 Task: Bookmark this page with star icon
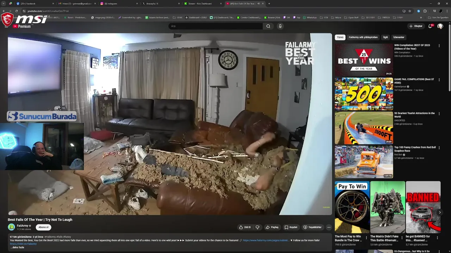(x=410, y=11)
